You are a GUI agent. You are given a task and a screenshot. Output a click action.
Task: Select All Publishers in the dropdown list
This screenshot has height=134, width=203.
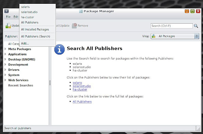[x=37, y=23]
